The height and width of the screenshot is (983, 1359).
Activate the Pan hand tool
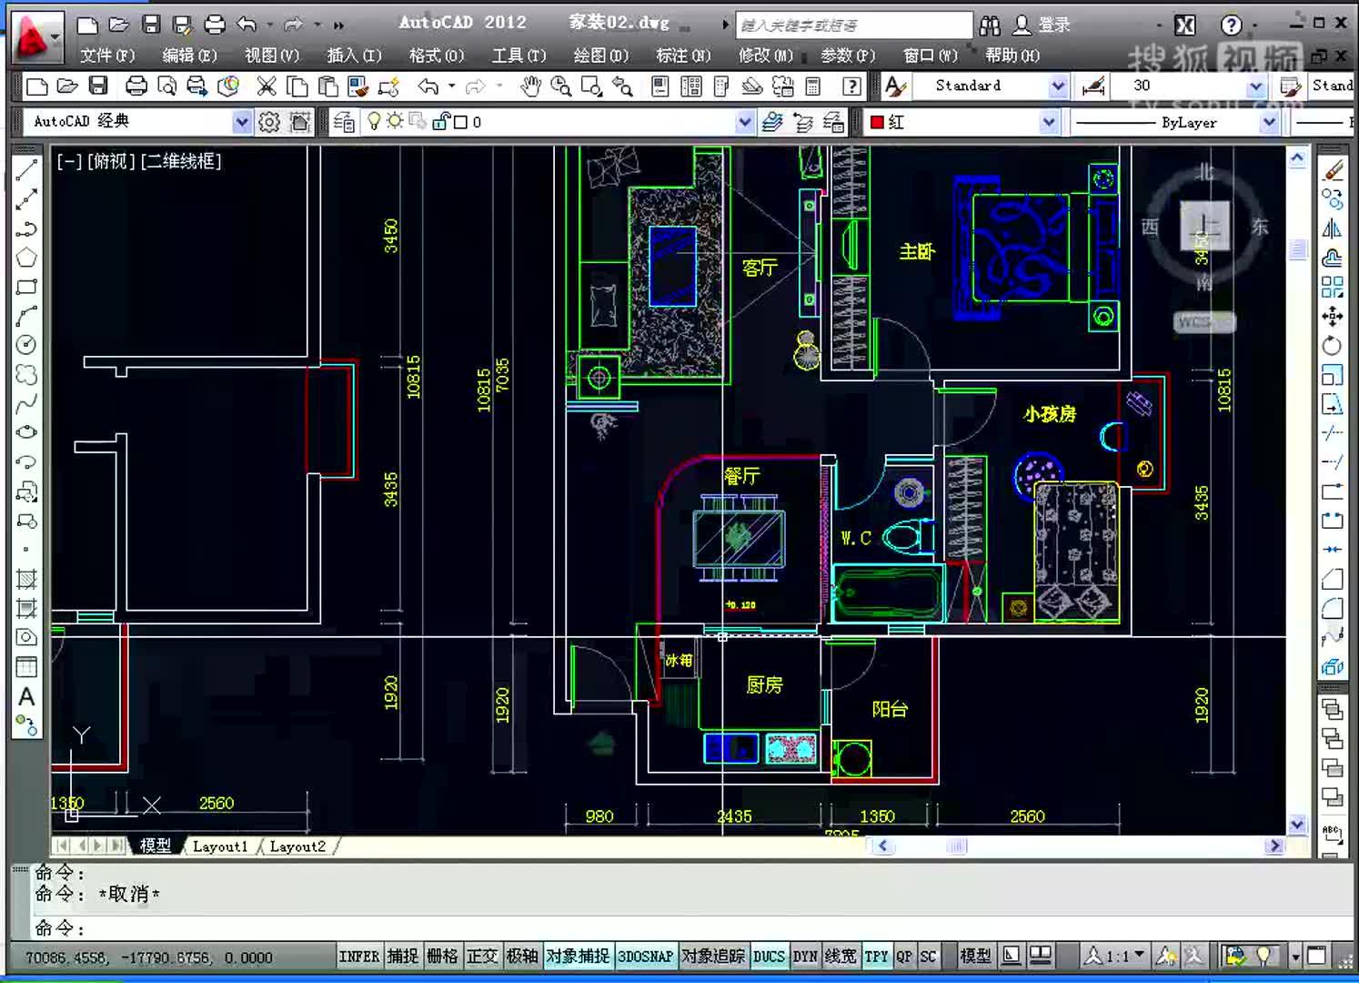coord(530,86)
